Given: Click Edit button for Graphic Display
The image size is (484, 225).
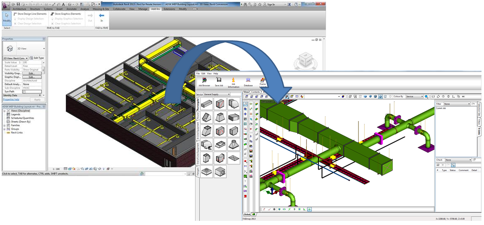Looking at the screenshot, I should [x=32, y=77].
